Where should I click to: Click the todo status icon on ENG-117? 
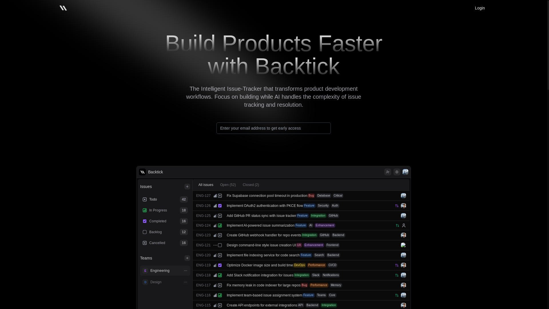(x=220, y=285)
